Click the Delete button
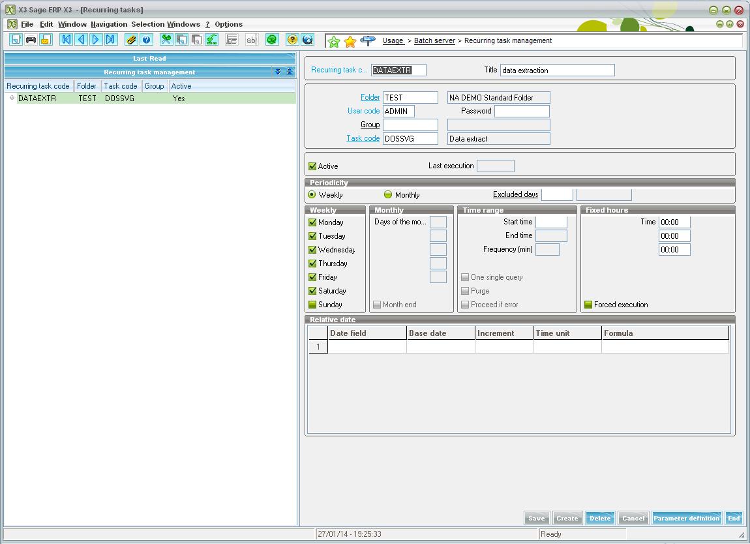Image resolution: width=750 pixels, height=544 pixels. [x=600, y=518]
